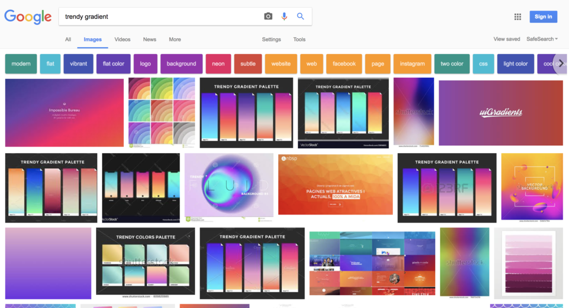Click the microphone voice search icon
Image resolution: width=569 pixels, height=308 pixels.
coord(284,16)
